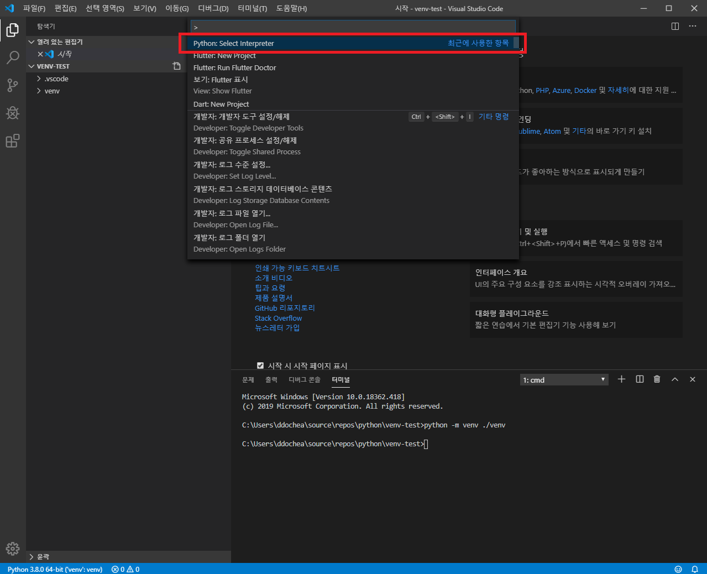The height and width of the screenshot is (574, 707).
Task: Choose Dart: New Project command
Action: pyautogui.click(x=353, y=104)
